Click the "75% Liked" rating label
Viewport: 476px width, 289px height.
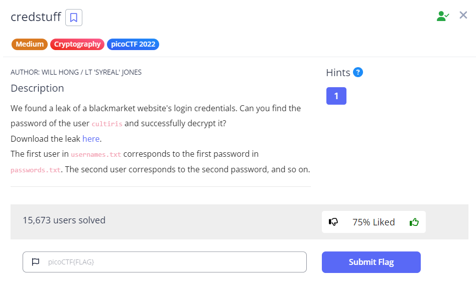coord(374,222)
